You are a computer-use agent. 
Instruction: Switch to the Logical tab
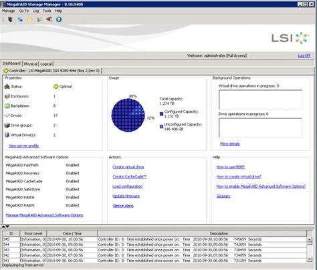(x=46, y=64)
